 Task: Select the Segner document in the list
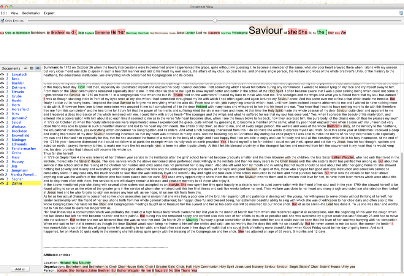pyautogui.click(x=17, y=179)
